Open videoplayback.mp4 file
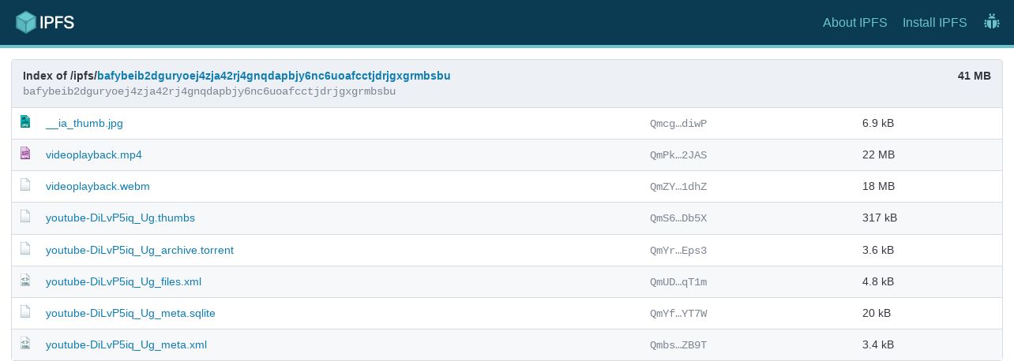1014x361 pixels. (x=94, y=154)
